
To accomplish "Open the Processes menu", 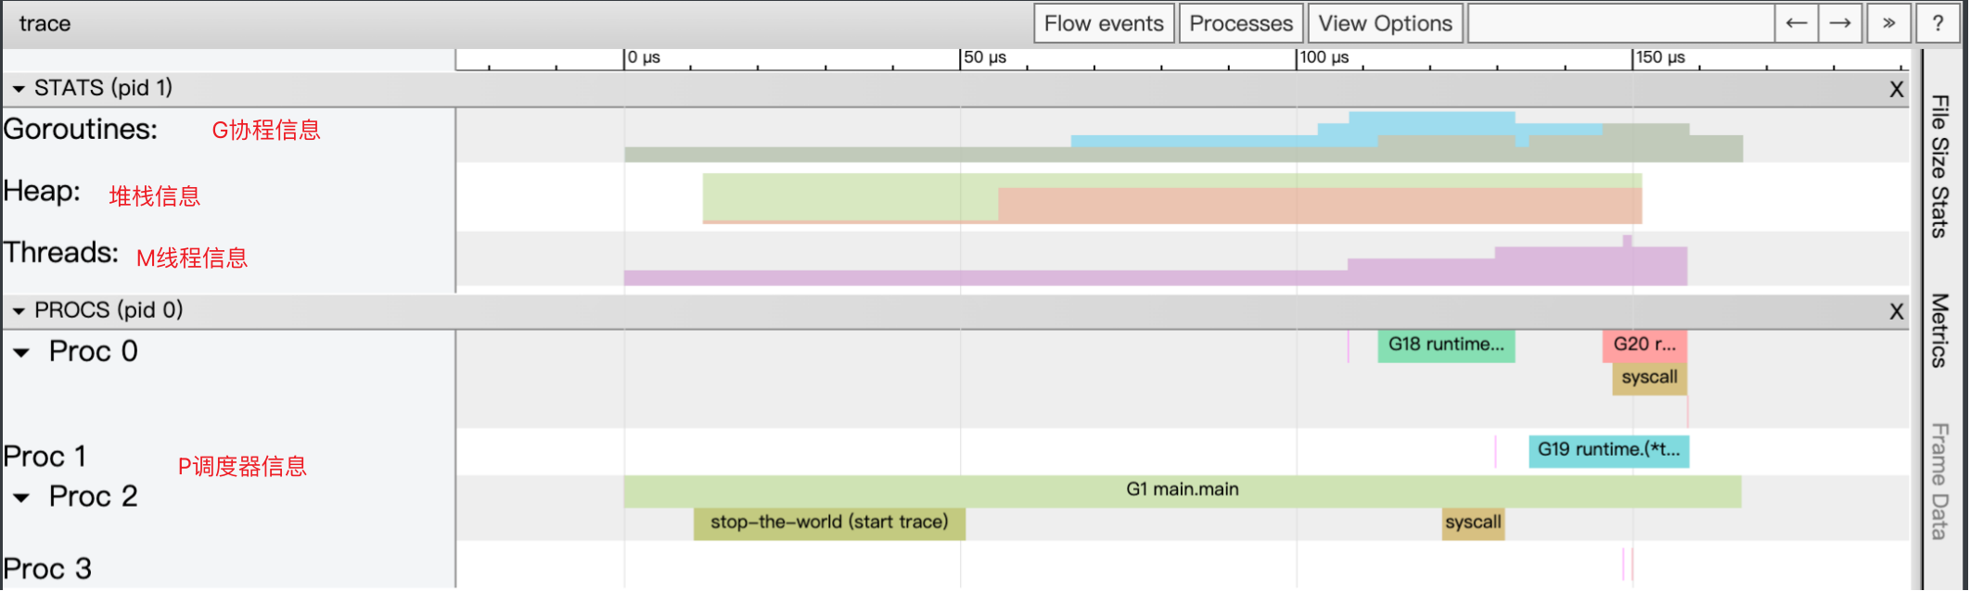I will pyautogui.click(x=1241, y=23).
